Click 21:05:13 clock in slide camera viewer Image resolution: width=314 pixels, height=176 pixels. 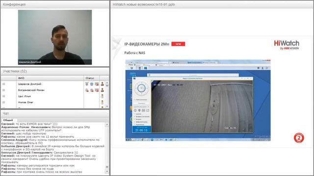pyautogui.click(x=141, y=131)
